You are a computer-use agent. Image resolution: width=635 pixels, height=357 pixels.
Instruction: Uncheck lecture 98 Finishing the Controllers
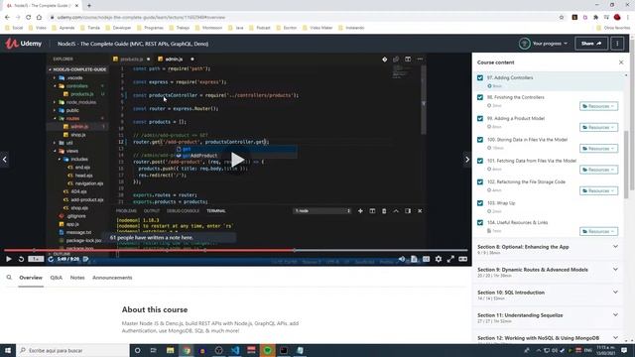click(x=480, y=97)
